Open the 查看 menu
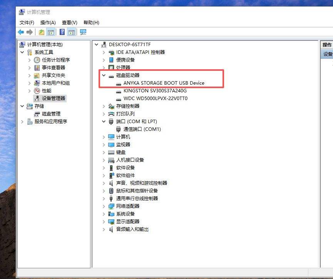This screenshot has height=279, width=333. coord(69,22)
